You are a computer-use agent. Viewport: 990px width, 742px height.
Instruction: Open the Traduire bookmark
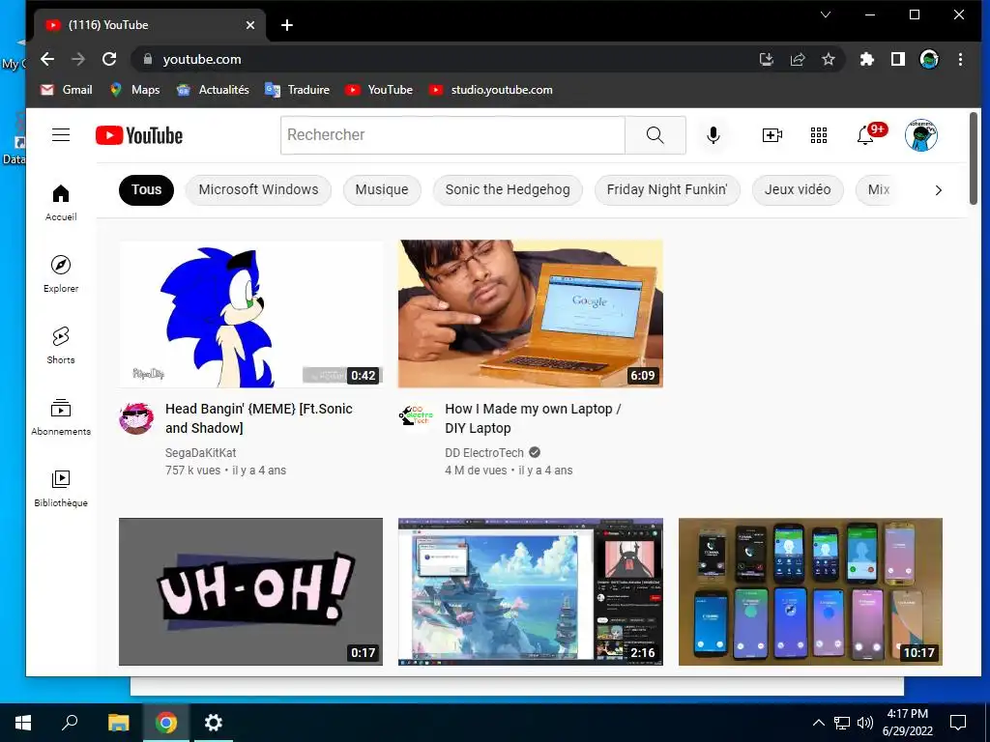point(298,90)
